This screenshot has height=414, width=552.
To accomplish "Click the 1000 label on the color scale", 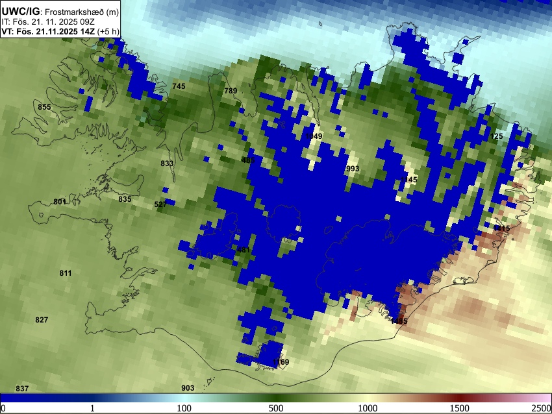I will point(368,408).
